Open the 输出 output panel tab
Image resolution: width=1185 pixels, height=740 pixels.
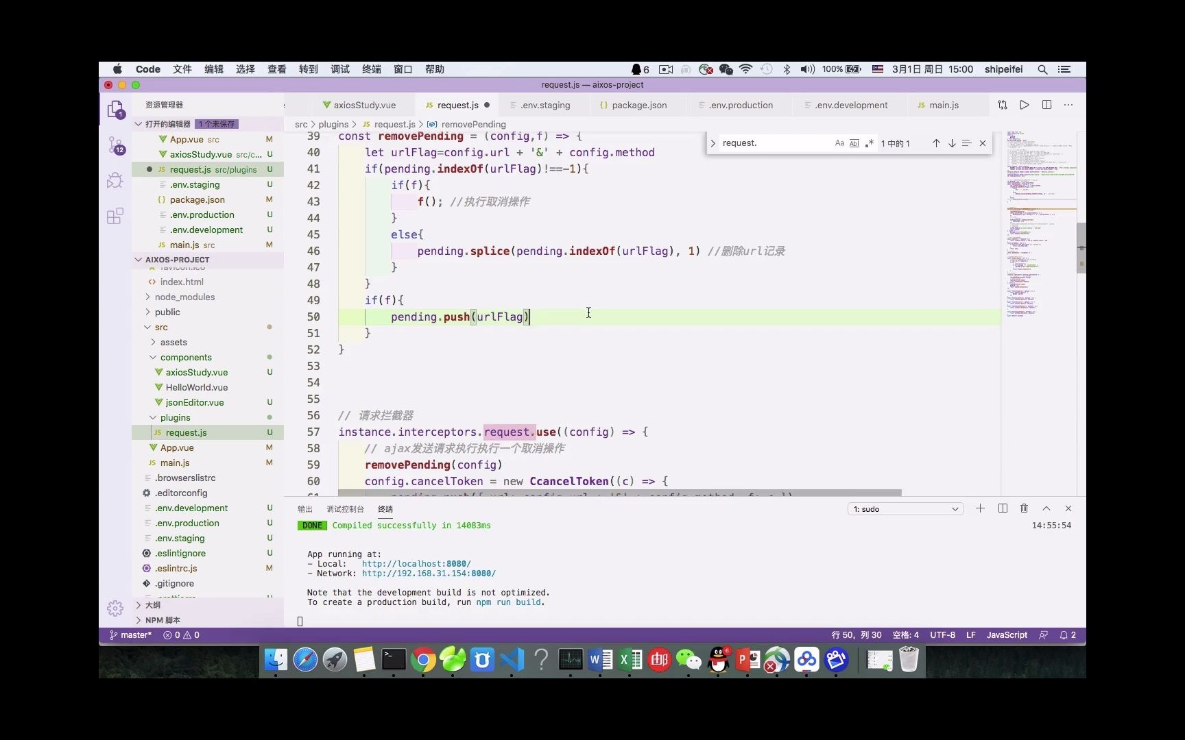pos(305,509)
